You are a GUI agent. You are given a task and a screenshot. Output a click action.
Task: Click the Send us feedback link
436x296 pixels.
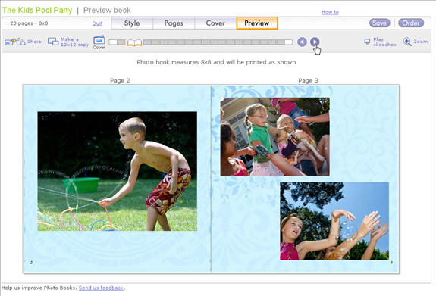101,288
